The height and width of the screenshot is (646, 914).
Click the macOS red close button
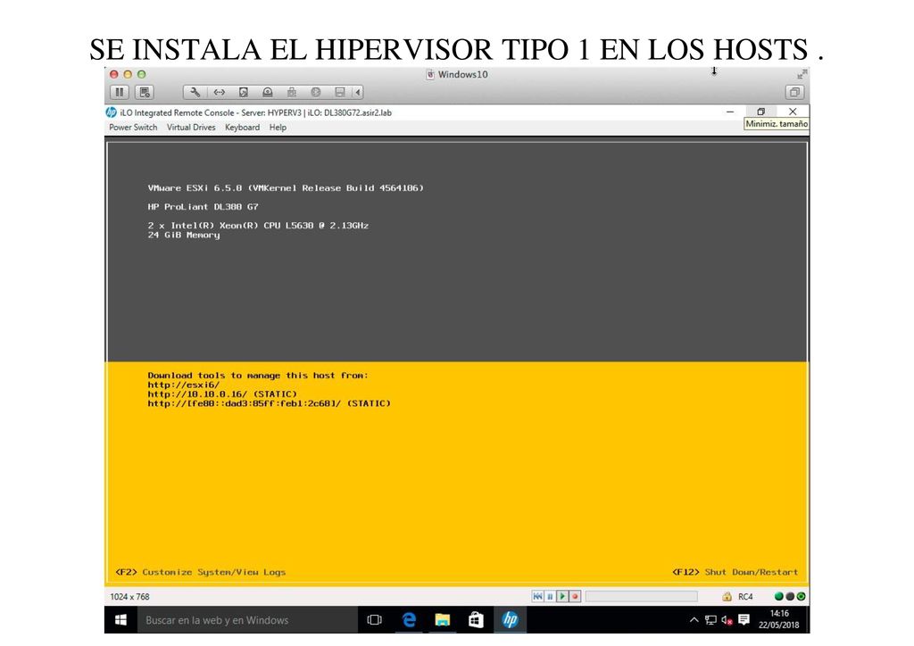(x=114, y=75)
